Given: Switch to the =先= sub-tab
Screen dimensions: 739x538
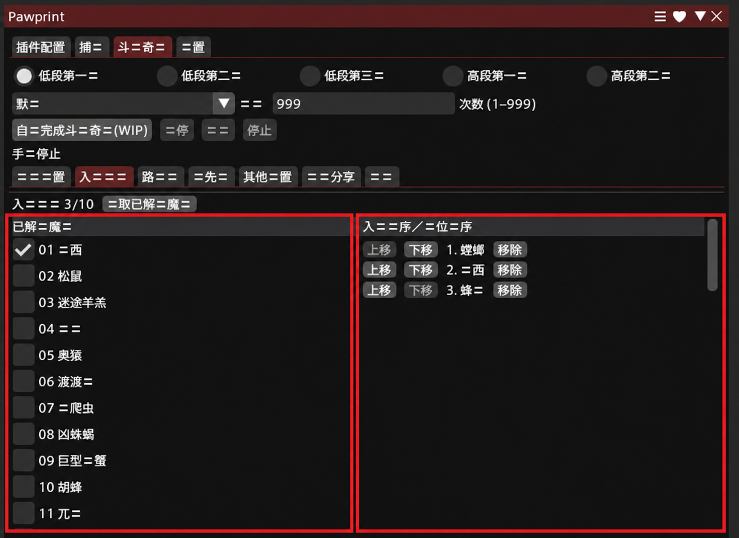Looking at the screenshot, I should tap(211, 177).
